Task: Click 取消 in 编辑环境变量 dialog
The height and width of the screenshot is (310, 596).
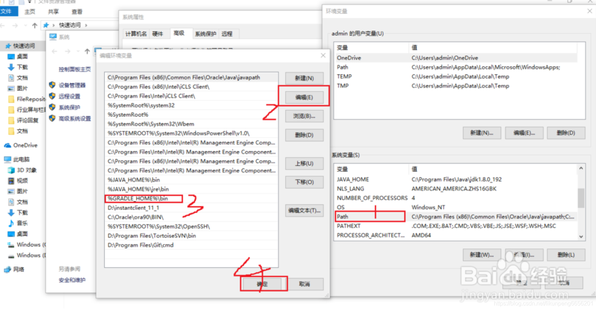Action: [x=304, y=284]
